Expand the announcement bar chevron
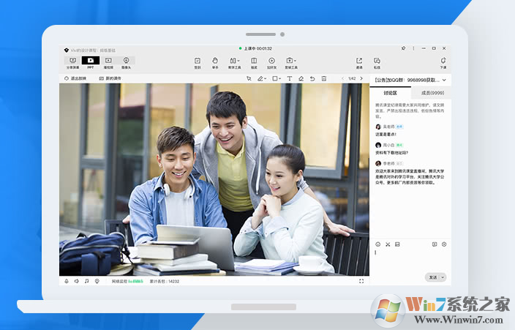The height and width of the screenshot is (330, 515). tap(444, 79)
